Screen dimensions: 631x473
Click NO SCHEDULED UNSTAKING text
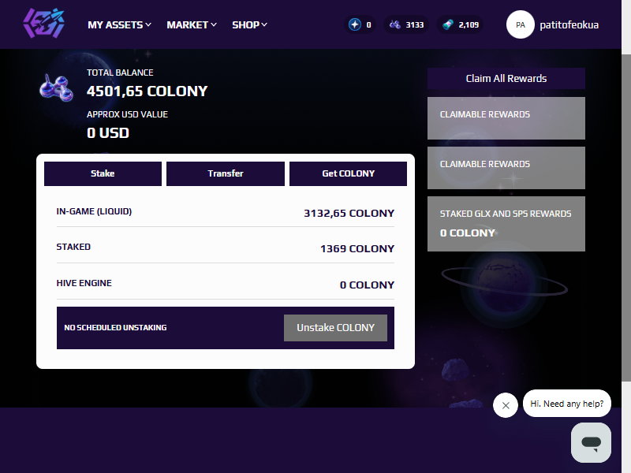coord(115,328)
